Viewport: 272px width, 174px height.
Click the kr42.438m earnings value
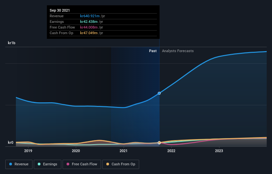tap(89, 22)
